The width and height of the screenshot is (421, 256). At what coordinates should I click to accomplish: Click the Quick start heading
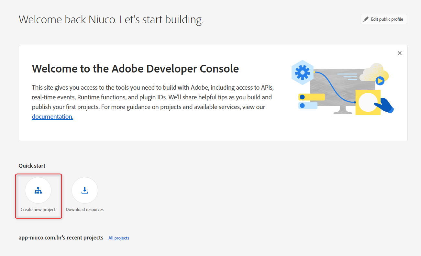[32, 166]
